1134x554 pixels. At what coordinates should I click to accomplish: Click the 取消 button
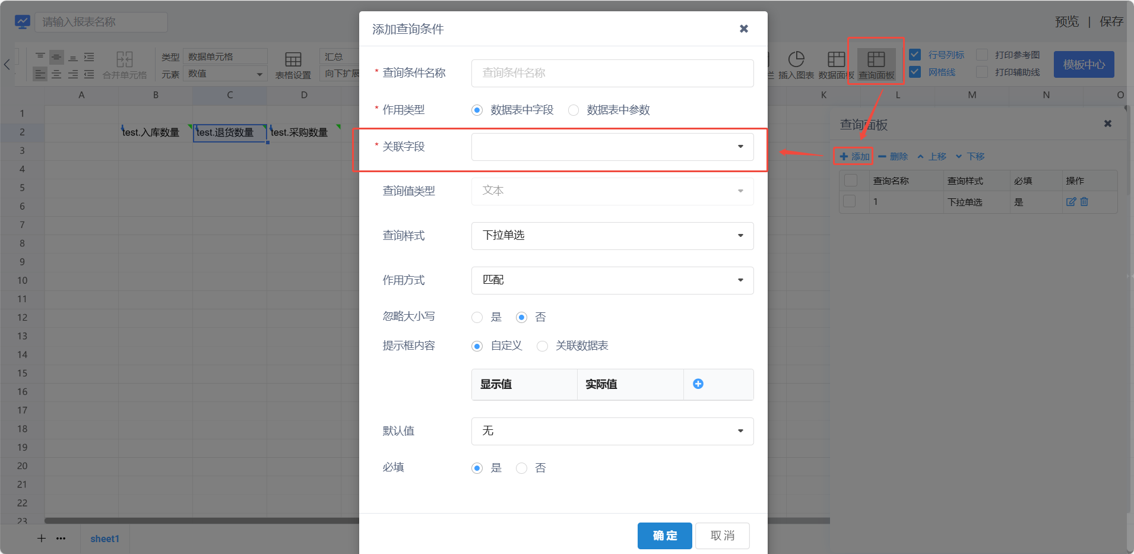click(722, 536)
